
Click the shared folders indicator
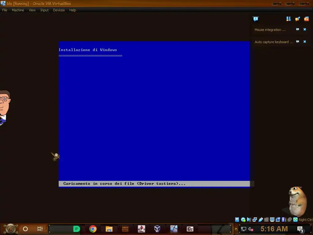(266, 220)
